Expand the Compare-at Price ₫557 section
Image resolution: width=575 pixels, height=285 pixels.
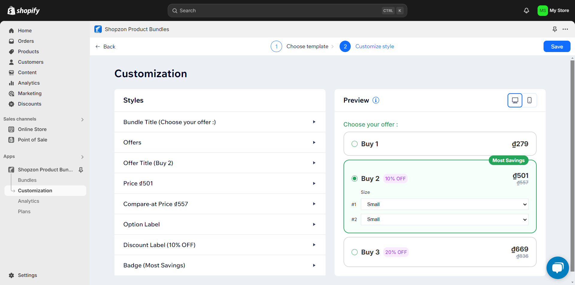click(x=220, y=204)
